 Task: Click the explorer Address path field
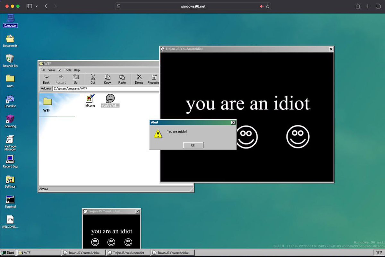pyautogui.click(x=106, y=89)
